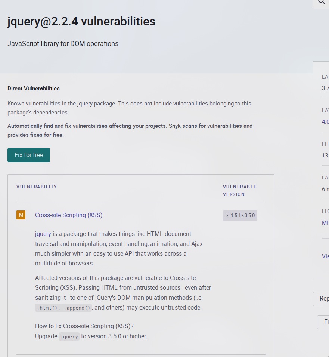Click the 3.7 version text in sidebar
The height and width of the screenshot is (357, 329).
[x=325, y=88]
